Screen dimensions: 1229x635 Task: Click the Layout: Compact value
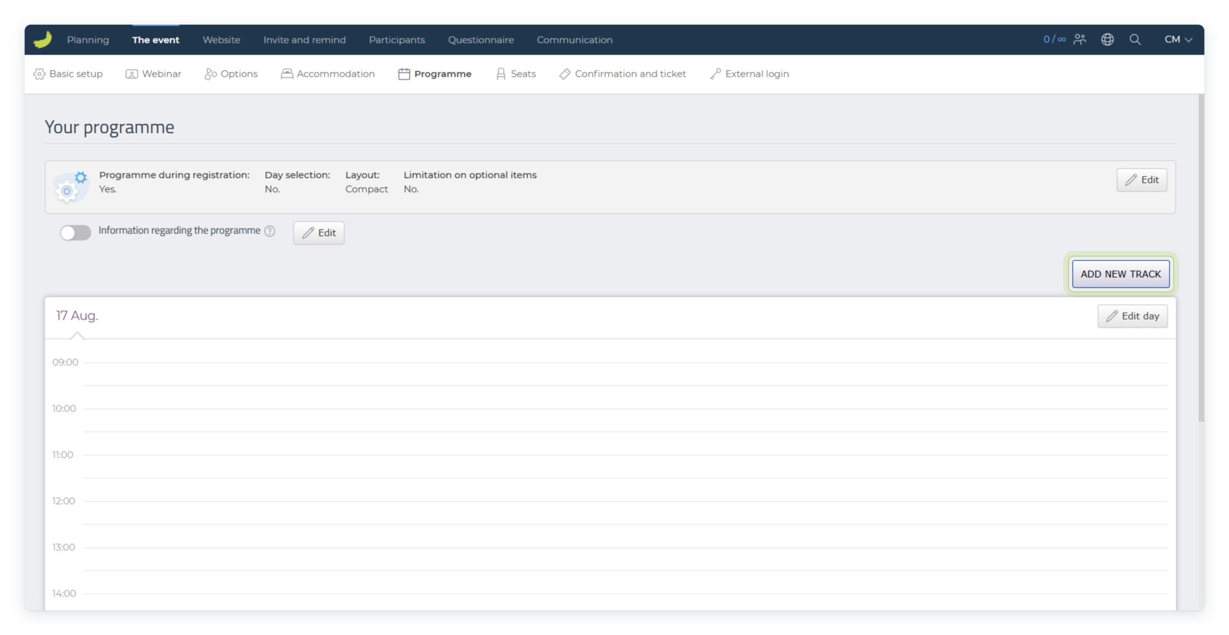pos(366,189)
